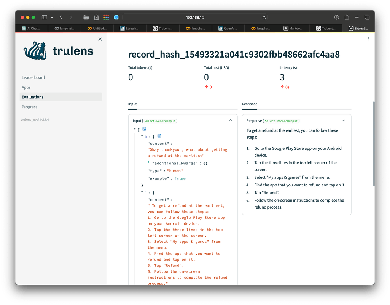Close the trulens sidebar with X

[100, 39]
